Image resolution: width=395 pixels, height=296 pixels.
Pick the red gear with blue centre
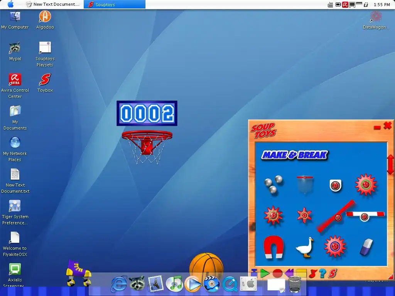pos(334,246)
